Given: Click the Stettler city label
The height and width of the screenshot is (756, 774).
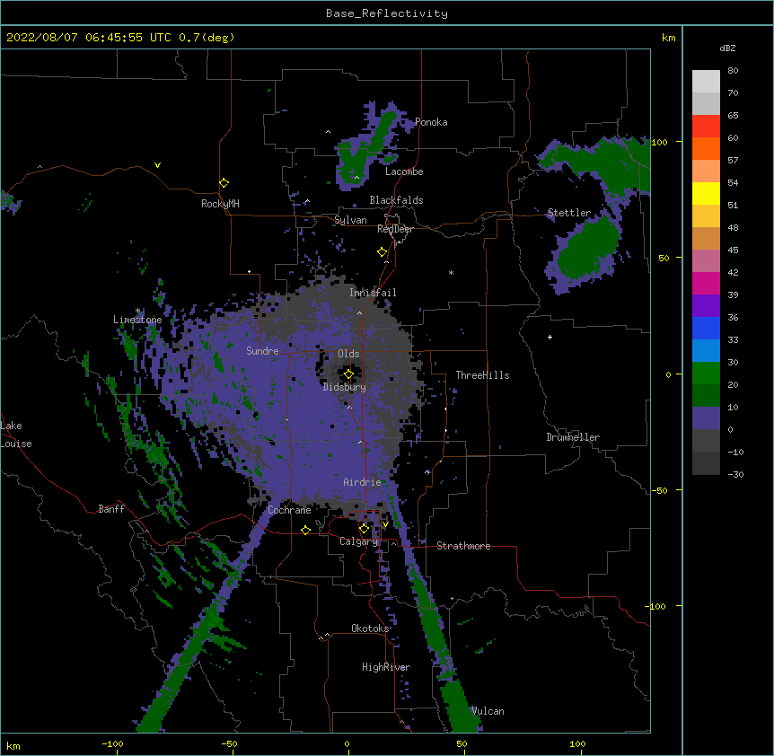Looking at the screenshot, I should (x=568, y=213).
